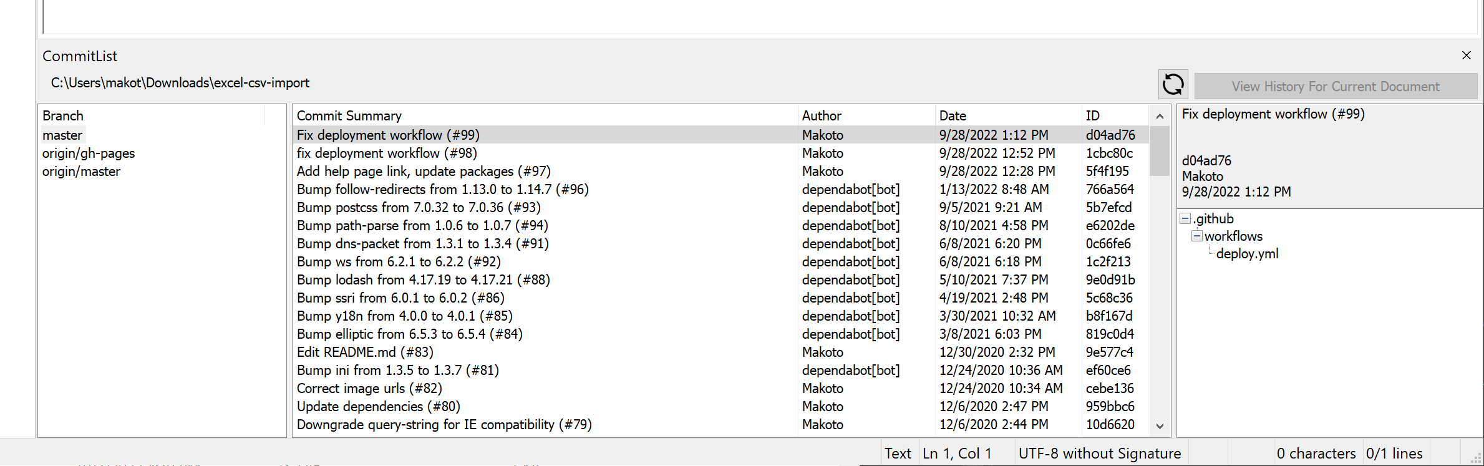Select commit Bump postcss (#93)

(720, 207)
